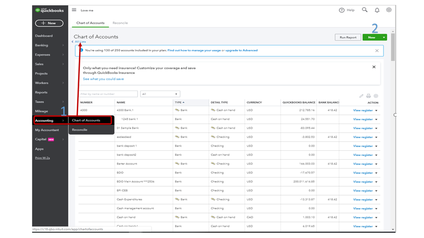The height and width of the screenshot is (238, 424).
Task: Click the print list icon
Action: point(368,96)
